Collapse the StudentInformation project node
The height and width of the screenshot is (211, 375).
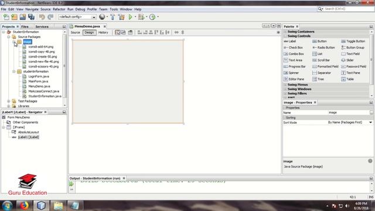4,32
